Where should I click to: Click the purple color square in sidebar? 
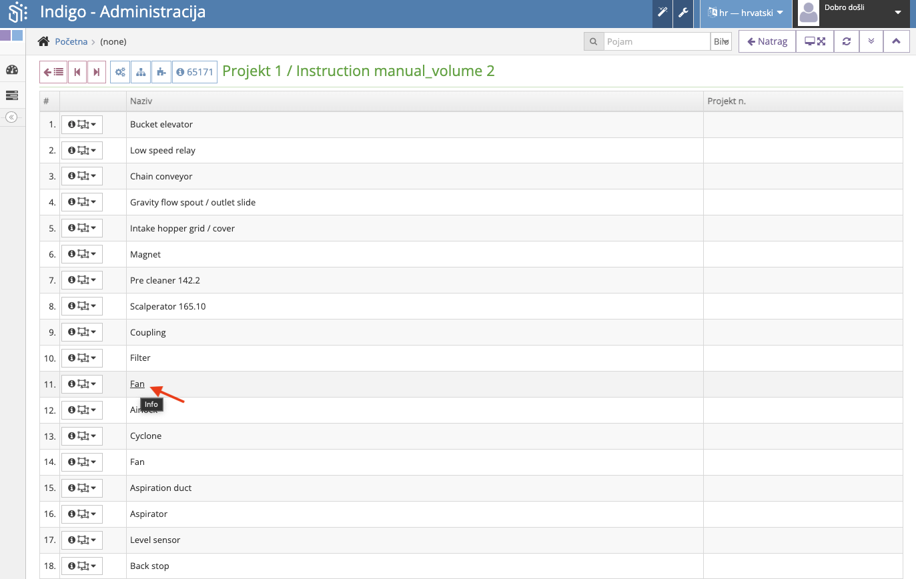pyautogui.click(x=5, y=35)
